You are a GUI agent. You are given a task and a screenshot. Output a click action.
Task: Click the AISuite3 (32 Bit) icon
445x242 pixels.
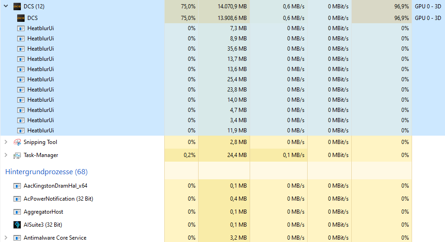pos(17,225)
